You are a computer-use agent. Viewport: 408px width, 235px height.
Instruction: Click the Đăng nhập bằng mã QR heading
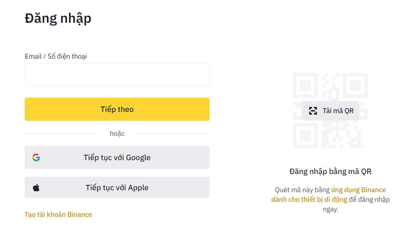click(x=330, y=171)
